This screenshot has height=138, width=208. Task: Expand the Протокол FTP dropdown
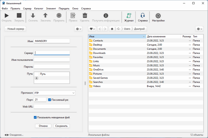(x=54, y=93)
